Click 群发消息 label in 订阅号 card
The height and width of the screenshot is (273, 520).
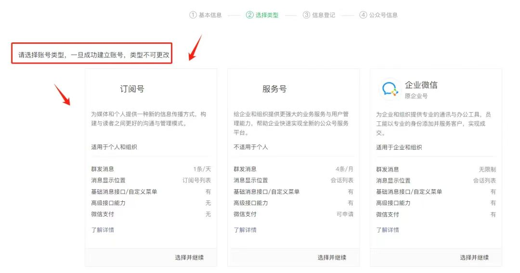pyautogui.click(x=103, y=169)
